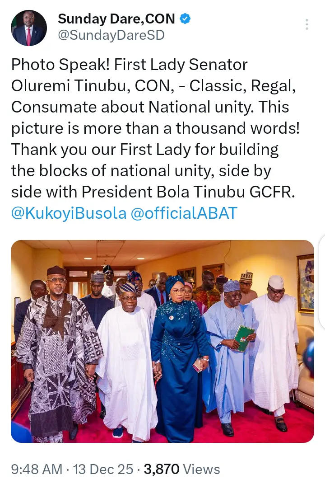Image resolution: width=325 pixels, height=484 pixels.
Task: Open the @officialABAT mention
Action: coord(184,213)
